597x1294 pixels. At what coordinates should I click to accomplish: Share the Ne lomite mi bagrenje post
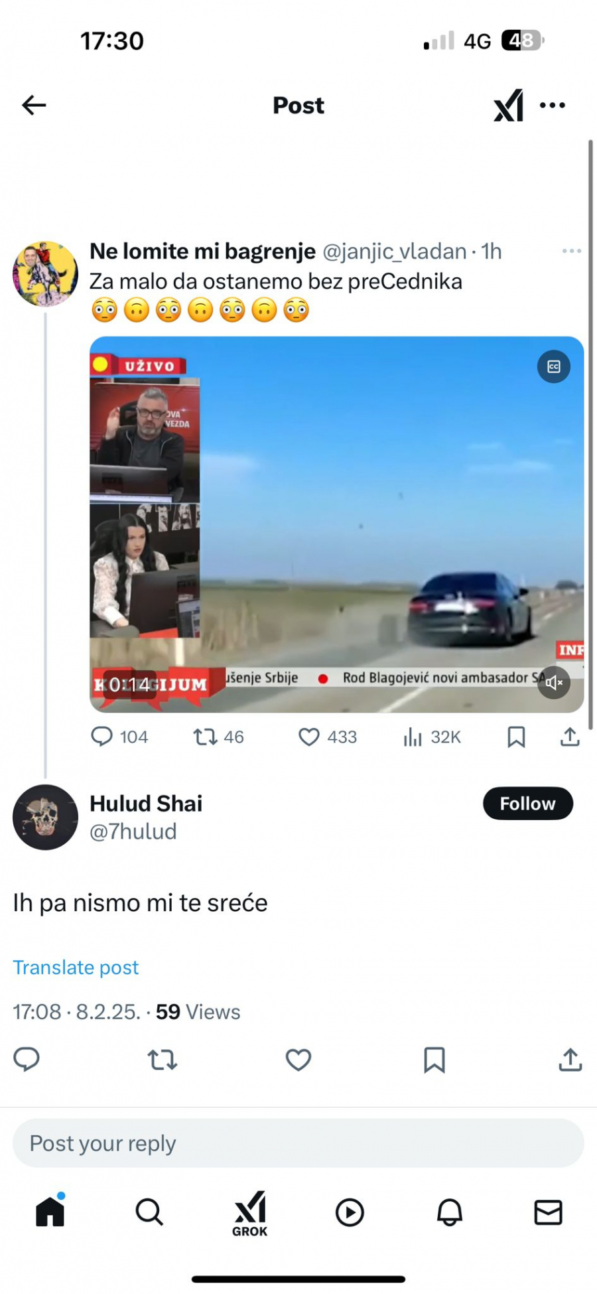click(570, 737)
